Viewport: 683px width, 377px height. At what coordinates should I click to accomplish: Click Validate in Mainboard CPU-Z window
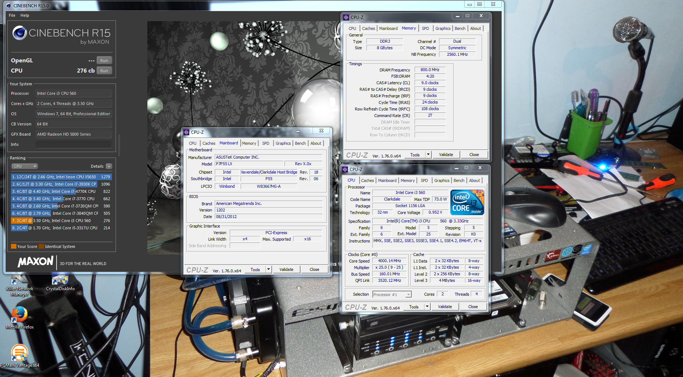pyautogui.click(x=286, y=269)
